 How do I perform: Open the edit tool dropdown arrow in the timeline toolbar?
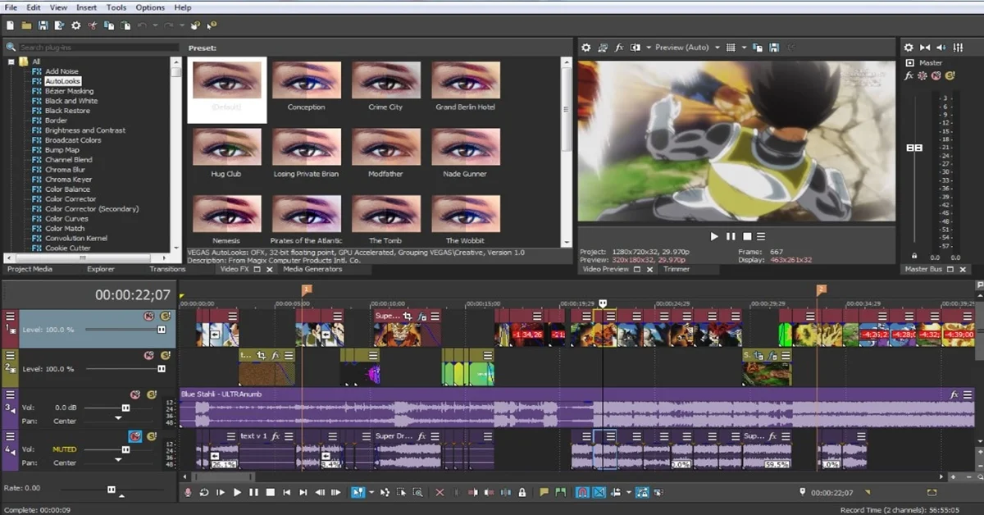371,492
